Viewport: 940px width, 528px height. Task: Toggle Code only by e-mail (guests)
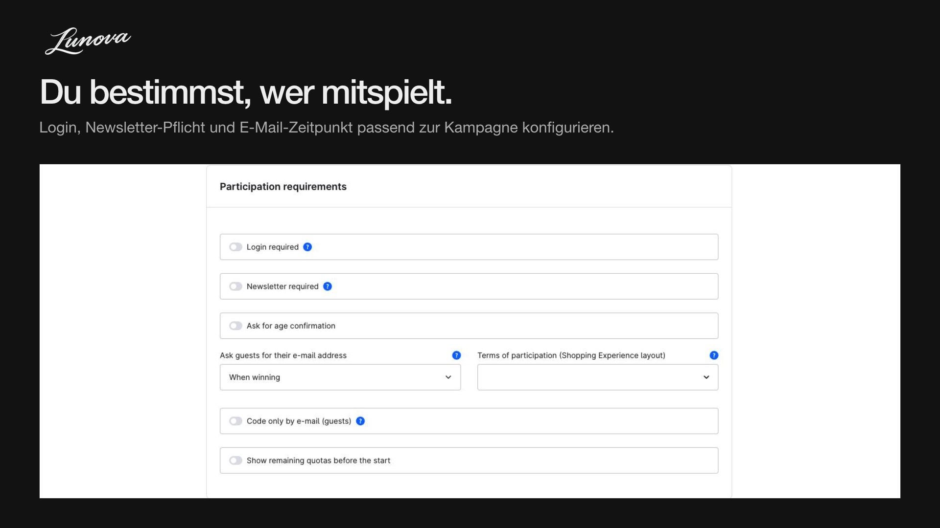click(235, 421)
